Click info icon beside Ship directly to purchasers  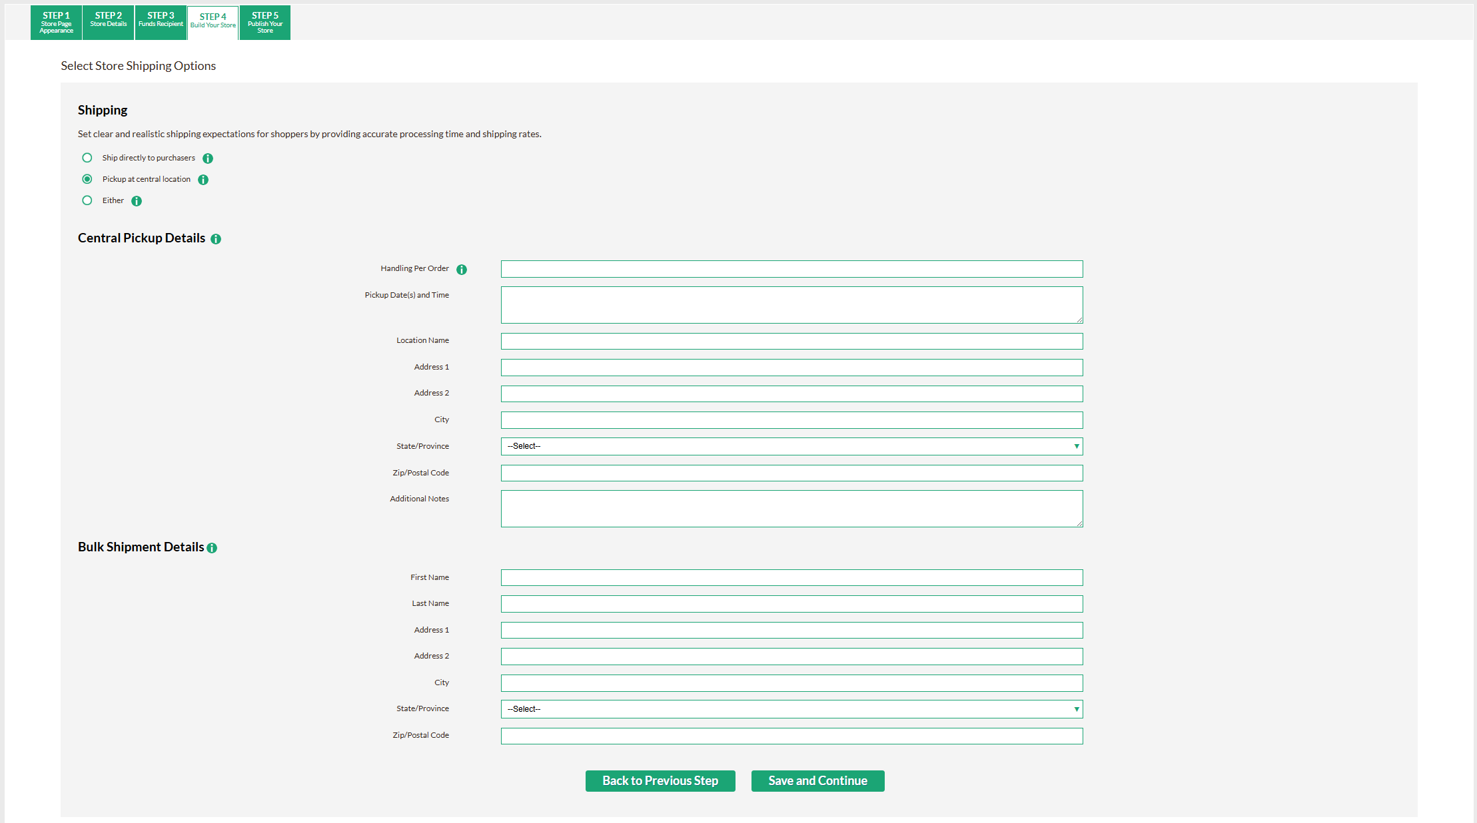(208, 158)
